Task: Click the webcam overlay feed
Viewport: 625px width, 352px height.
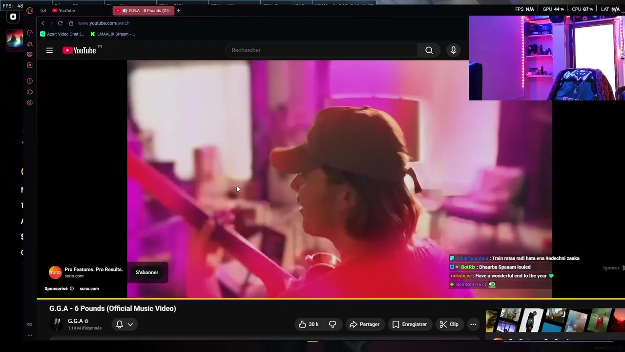Action: click(547, 58)
